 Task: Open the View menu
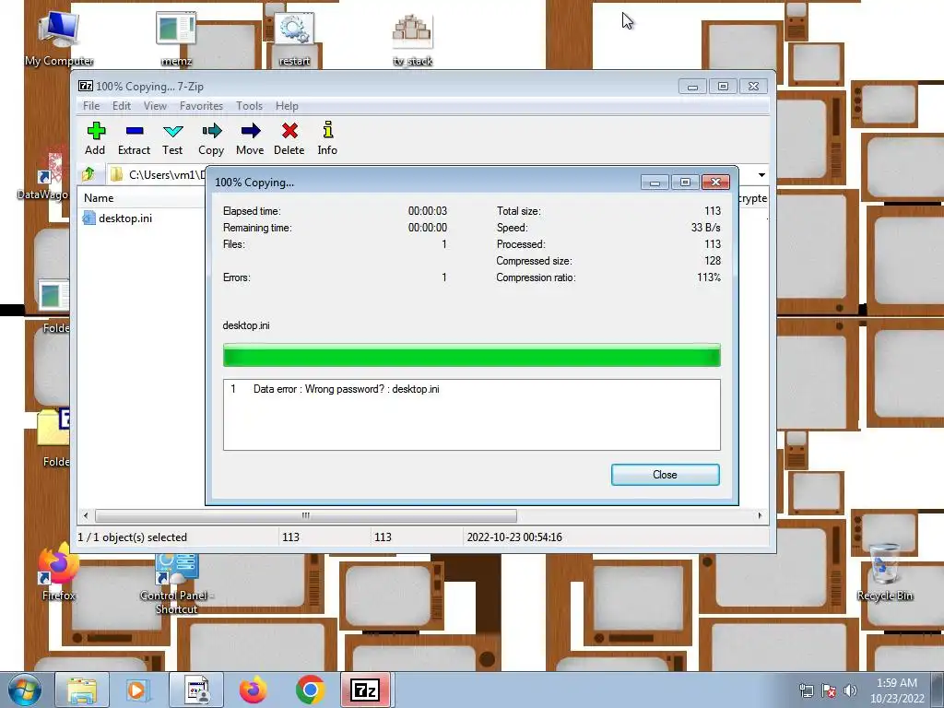(x=155, y=106)
